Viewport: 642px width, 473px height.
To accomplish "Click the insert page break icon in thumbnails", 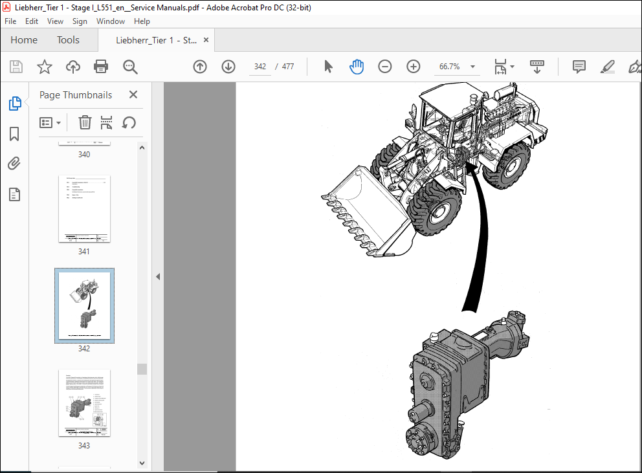I will coord(106,122).
